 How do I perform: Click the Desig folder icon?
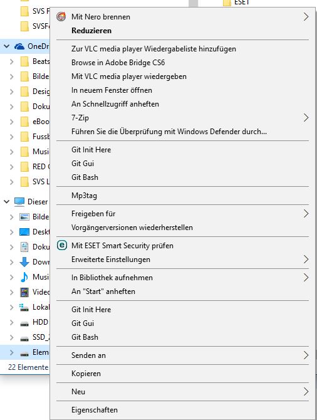coord(24,92)
